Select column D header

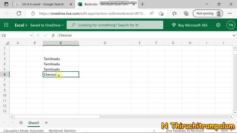click(x=105, y=43)
